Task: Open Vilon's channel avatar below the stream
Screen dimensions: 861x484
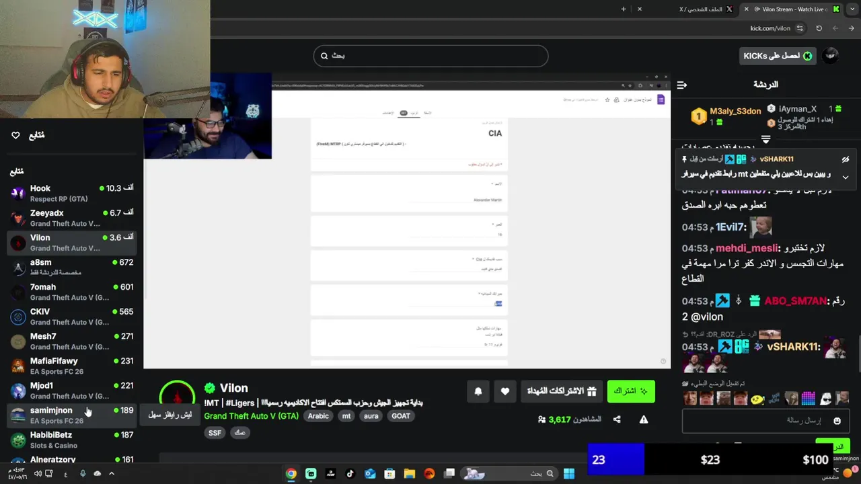Action: pyautogui.click(x=177, y=399)
